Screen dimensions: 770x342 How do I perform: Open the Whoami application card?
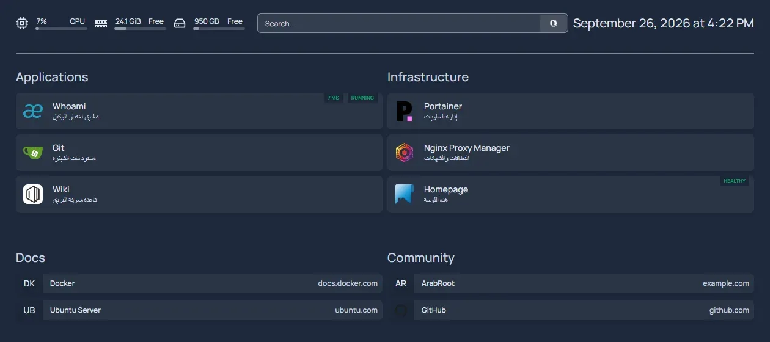pyautogui.click(x=199, y=111)
